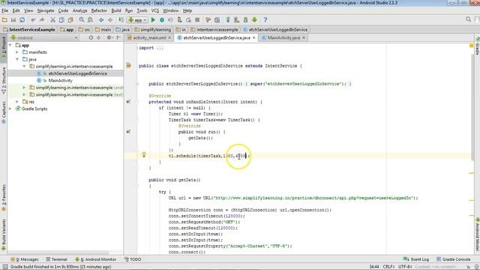The width and height of the screenshot is (480, 270).
Task: Run the app with green play button
Action: (153, 20)
